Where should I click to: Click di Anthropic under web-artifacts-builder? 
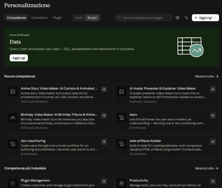[x=138, y=154]
